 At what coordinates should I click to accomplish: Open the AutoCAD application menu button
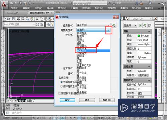pos(4,5)
